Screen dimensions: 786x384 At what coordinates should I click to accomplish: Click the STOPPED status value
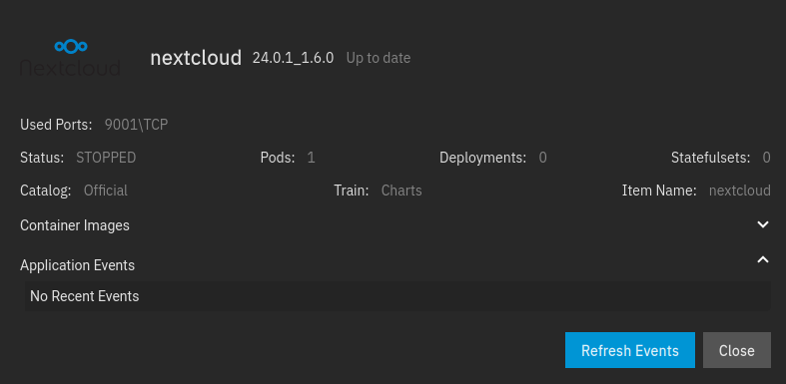click(x=106, y=158)
